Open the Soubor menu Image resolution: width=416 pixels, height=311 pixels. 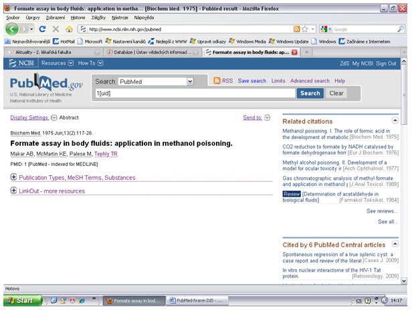pos(13,18)
